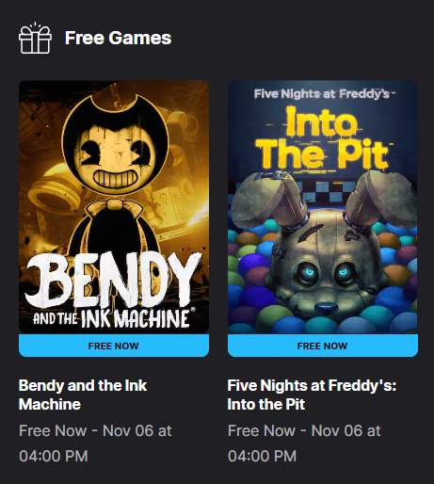Click the rabbit's right ear on the cover
Viewport: 434px width, 484px height.
[379, 201]
